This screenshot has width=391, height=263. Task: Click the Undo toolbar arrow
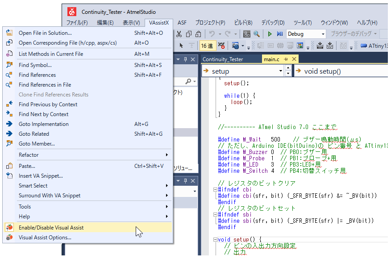click(x=212, y=33)
